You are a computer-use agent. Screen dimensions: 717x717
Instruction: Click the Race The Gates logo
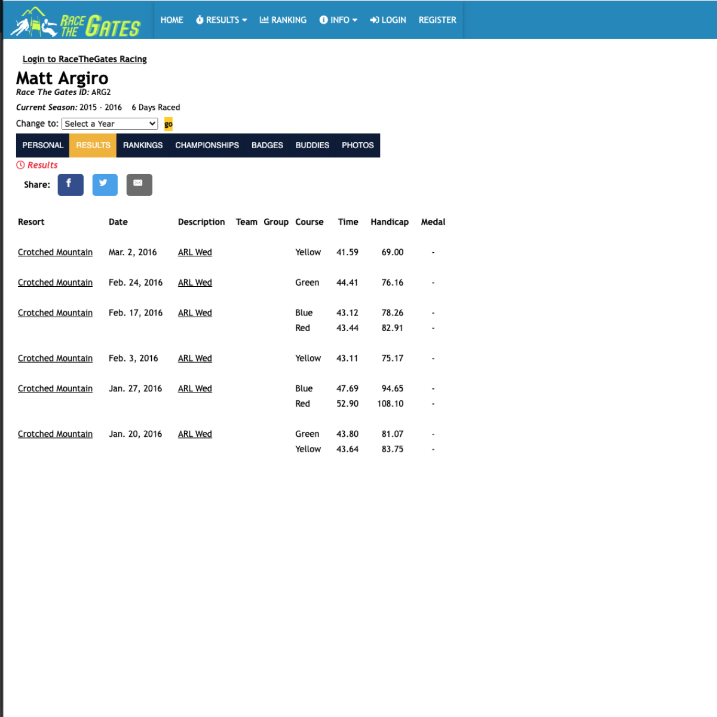76,23
